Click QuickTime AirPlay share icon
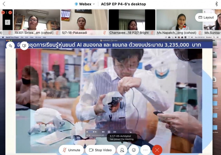221x155 pixels. pos(126,132)
